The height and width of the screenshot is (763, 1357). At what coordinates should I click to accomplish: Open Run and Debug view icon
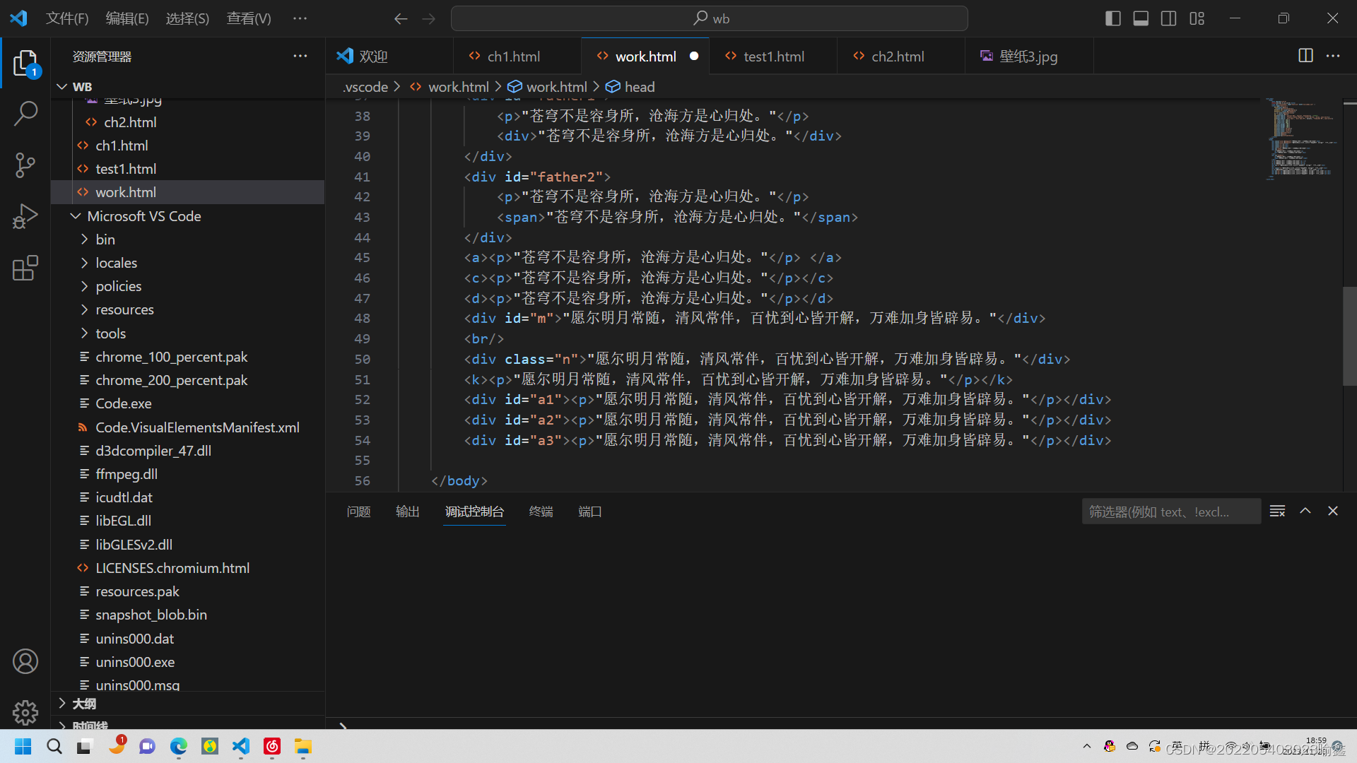pos(25,216)
